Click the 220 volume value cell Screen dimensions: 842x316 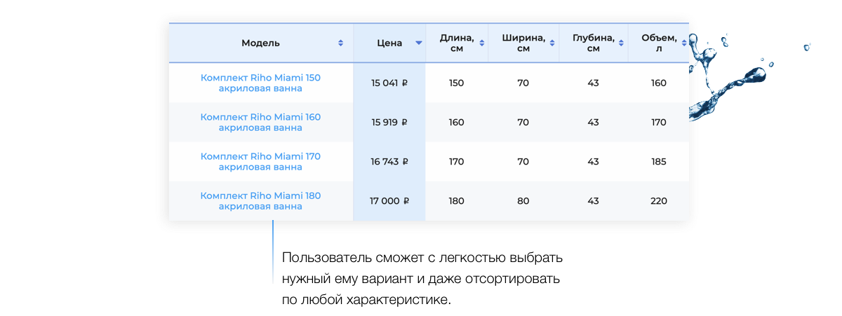pos(658,201)
